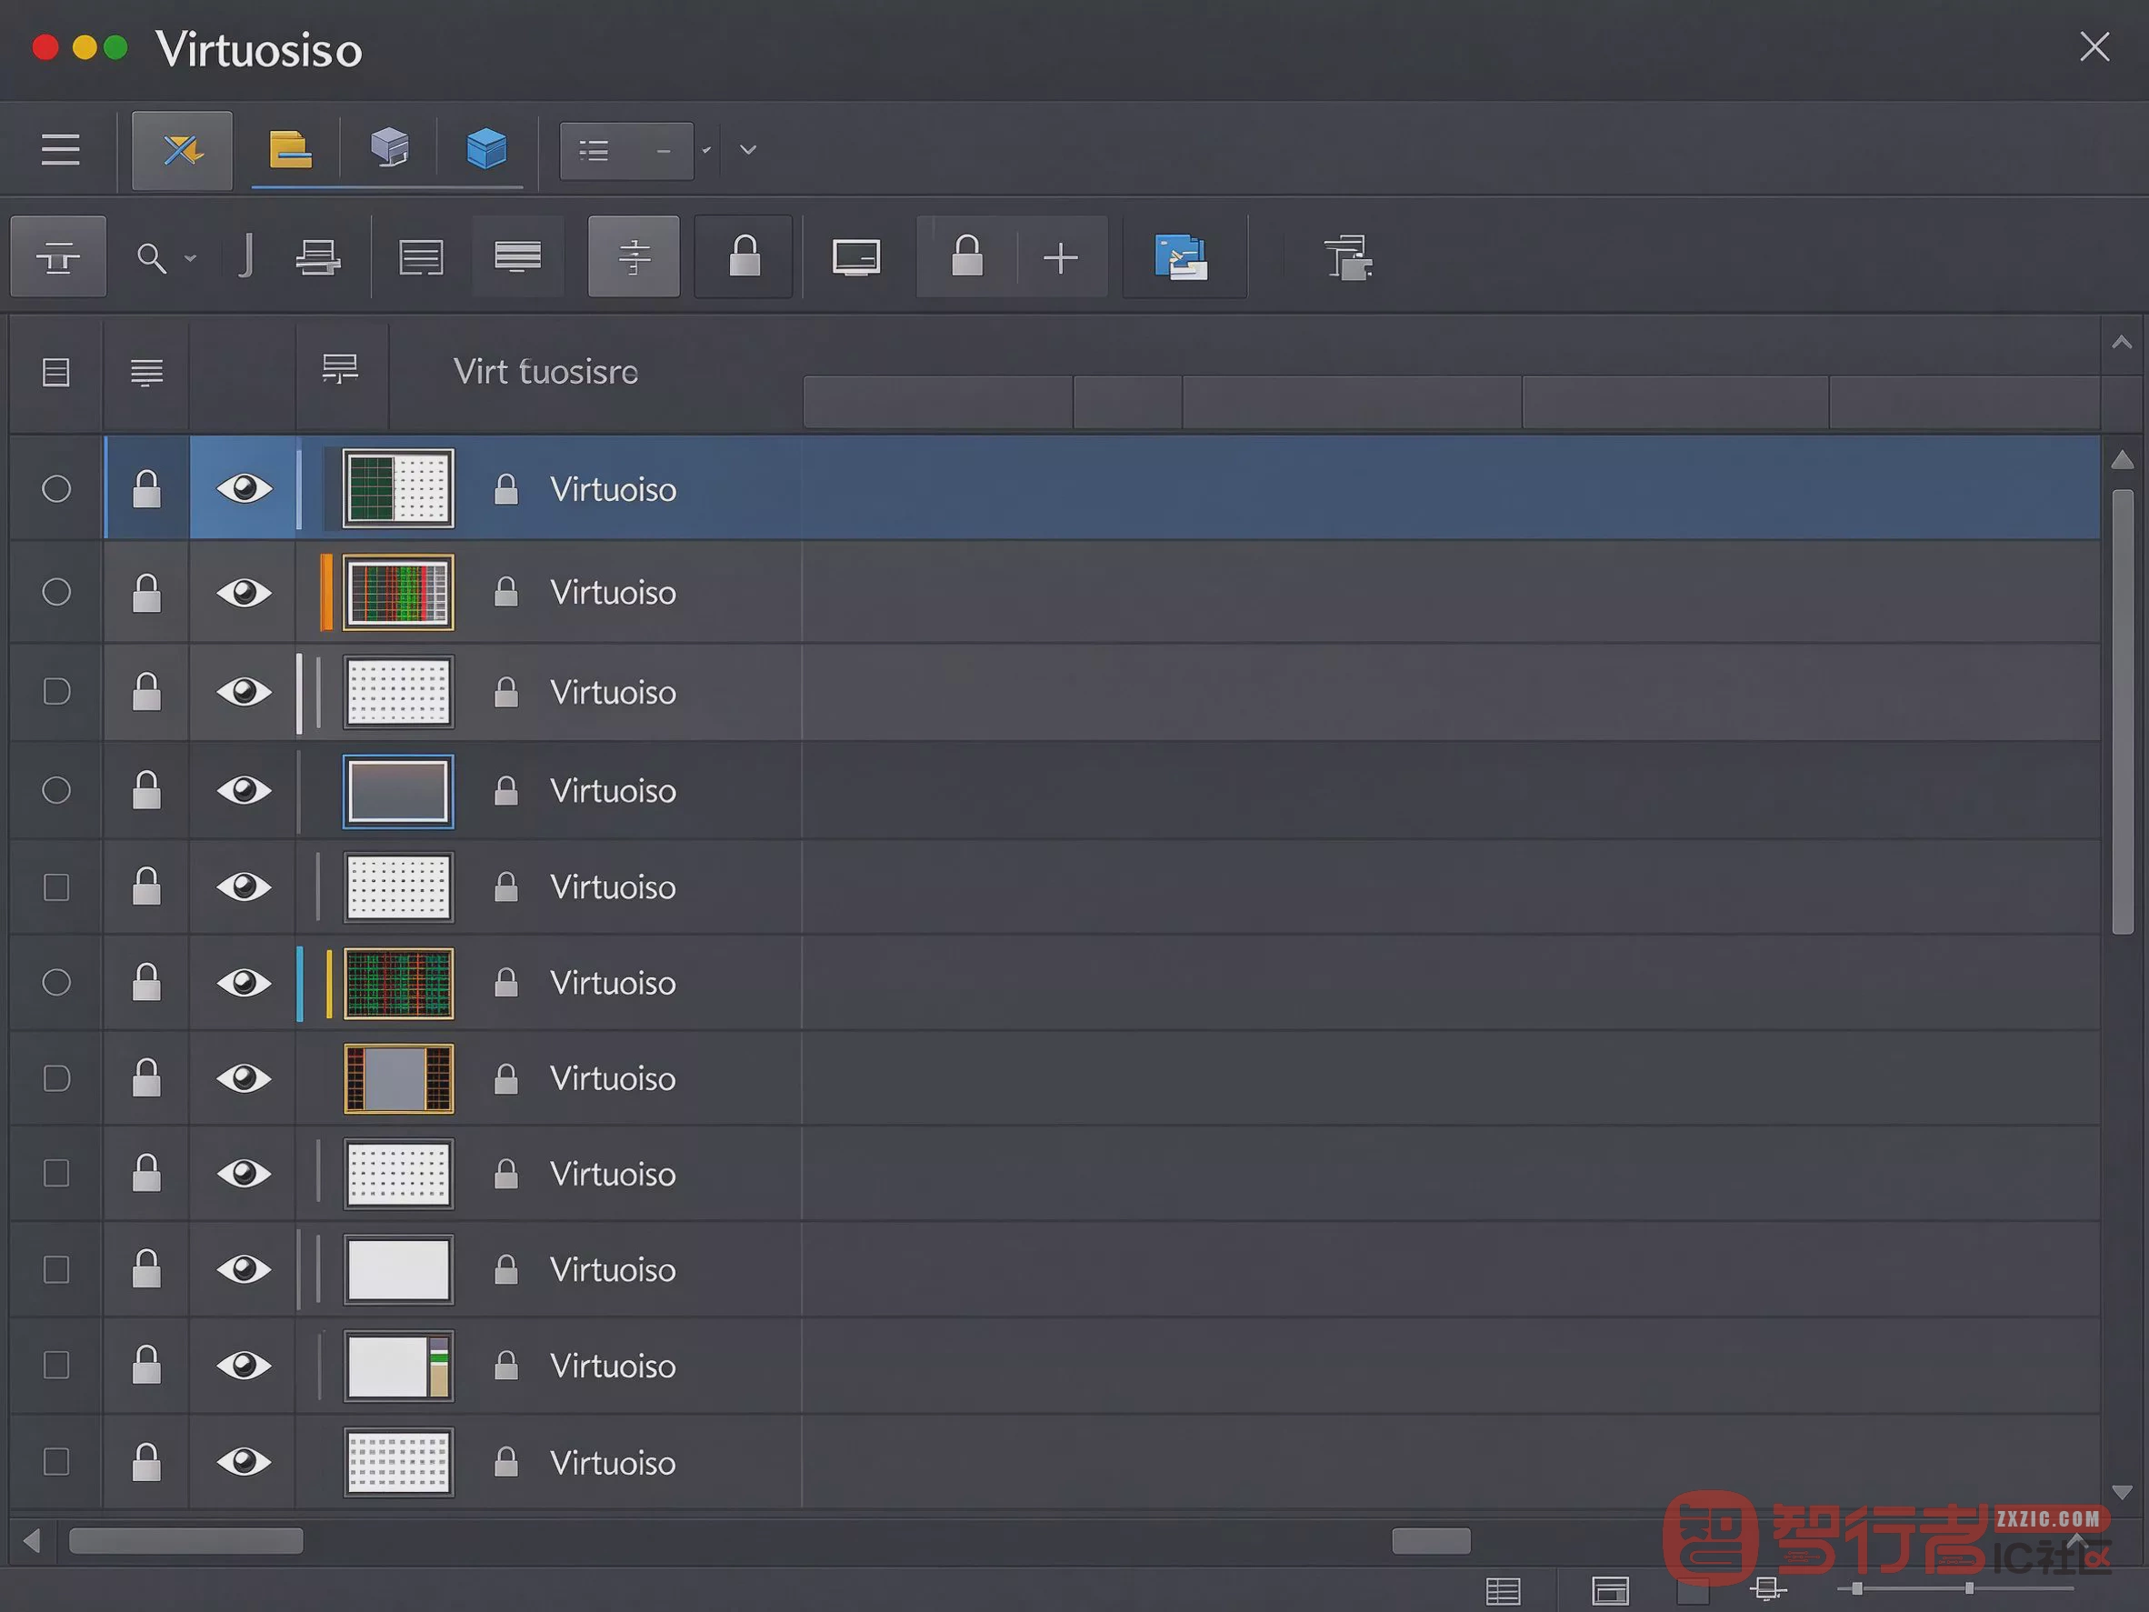This screenshot has width=2149, height=1612.
Task: Click the thick horizontal bars icon
Action: (x=518, y=256)
